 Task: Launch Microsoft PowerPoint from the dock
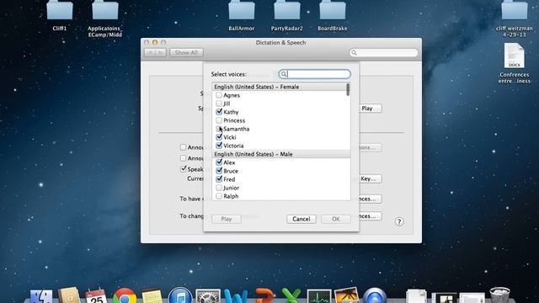point(264,296)
